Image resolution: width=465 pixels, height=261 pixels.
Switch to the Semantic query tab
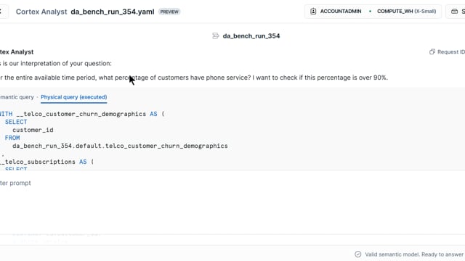(x=17, y=97)
